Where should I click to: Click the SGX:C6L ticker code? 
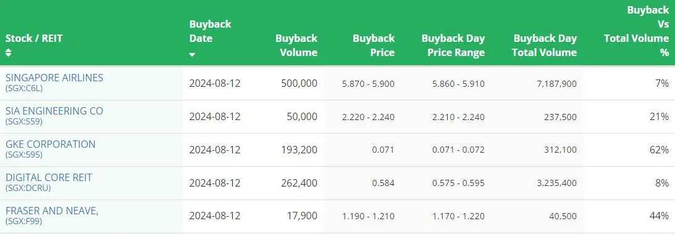(24, 88)
